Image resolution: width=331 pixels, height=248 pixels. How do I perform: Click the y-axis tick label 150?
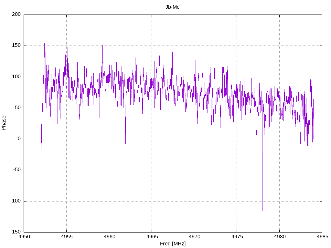[x=16, y=45]
